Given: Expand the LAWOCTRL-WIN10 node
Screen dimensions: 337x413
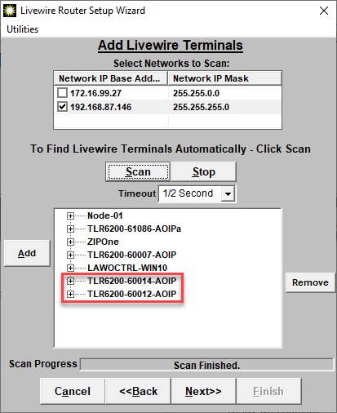Looking at the screenshot, I should [x=70, y=268].
